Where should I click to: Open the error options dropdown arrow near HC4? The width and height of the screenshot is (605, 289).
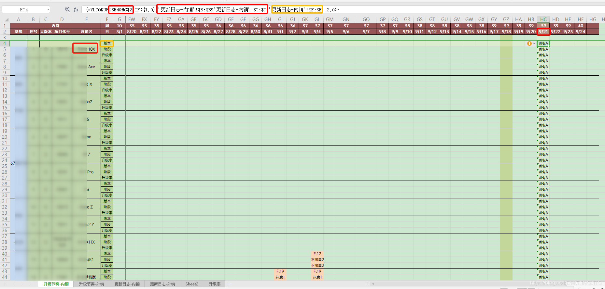point(534,44)
